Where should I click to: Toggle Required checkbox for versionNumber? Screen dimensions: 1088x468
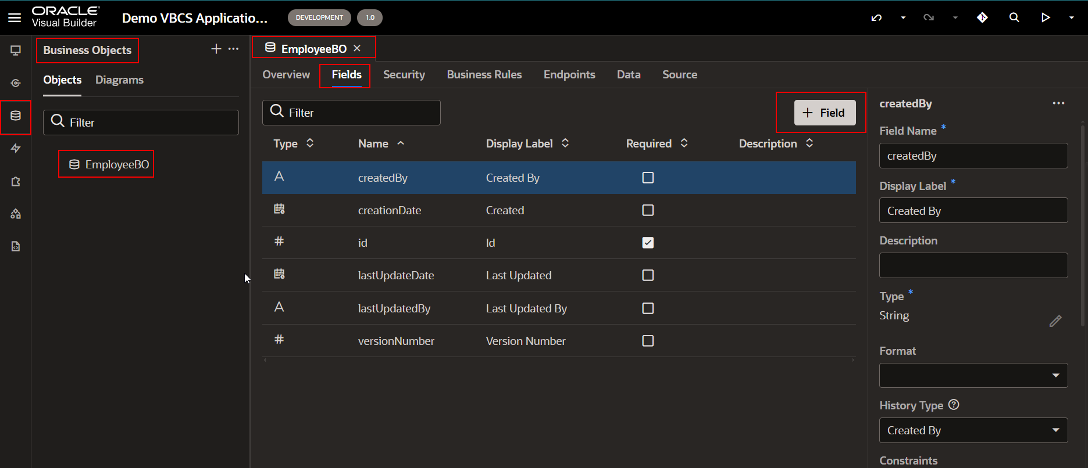point(648,341)
